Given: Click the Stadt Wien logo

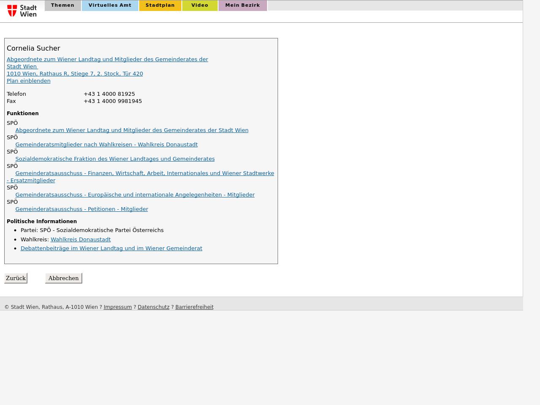Looking at the screenshot, I should point(22,11).
